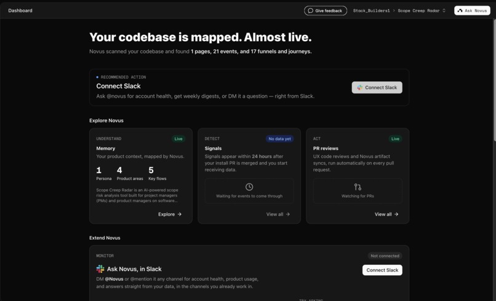Image resolution: width=496 pixels, height=301 pixels.
Task: Click the MONITOR label on Slack card
Action: tap(105, 256)
